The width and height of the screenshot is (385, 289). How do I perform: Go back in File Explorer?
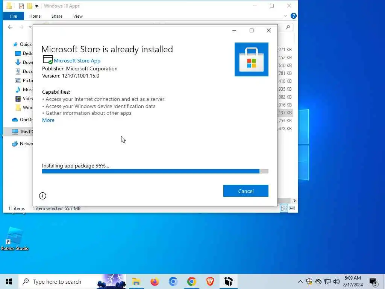[10, 27]
